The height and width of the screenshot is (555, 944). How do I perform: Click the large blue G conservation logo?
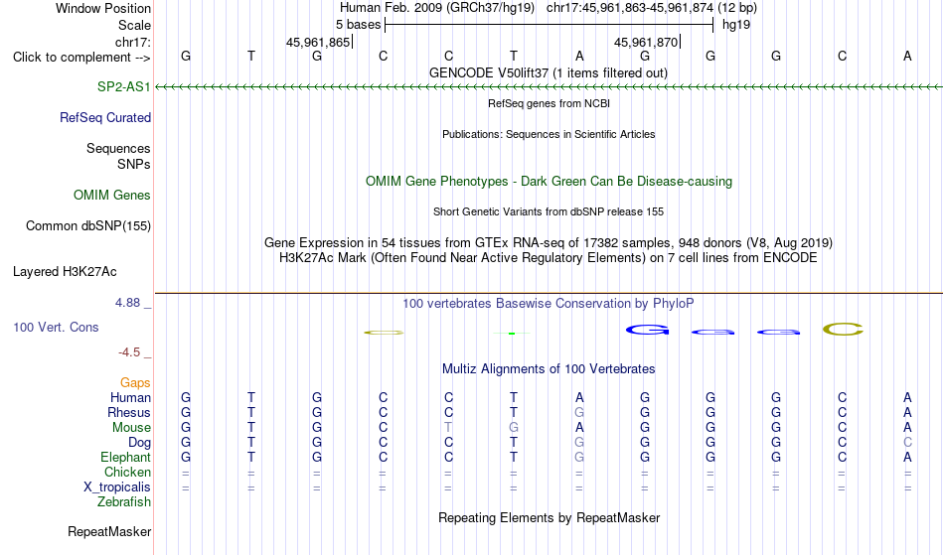click(x=647, y=330)
